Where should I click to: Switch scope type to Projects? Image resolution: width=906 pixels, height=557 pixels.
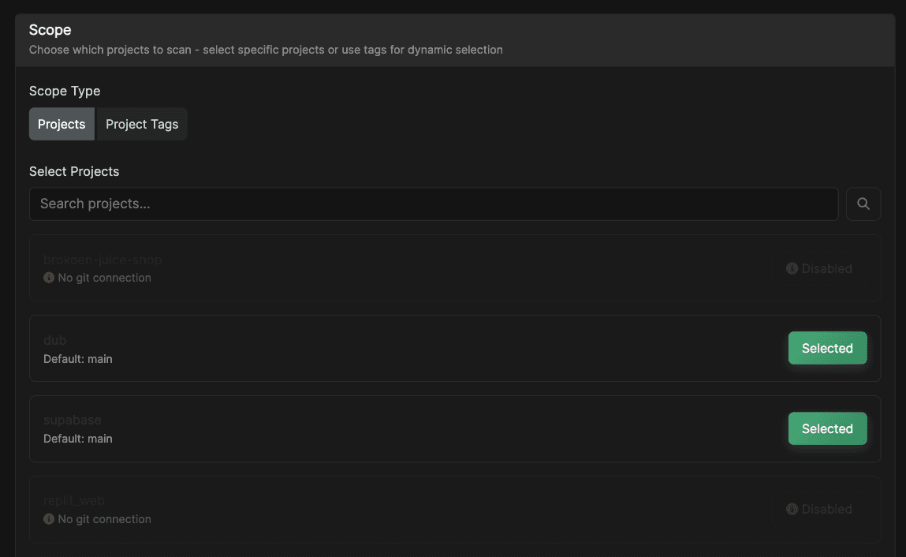(62, 125)
